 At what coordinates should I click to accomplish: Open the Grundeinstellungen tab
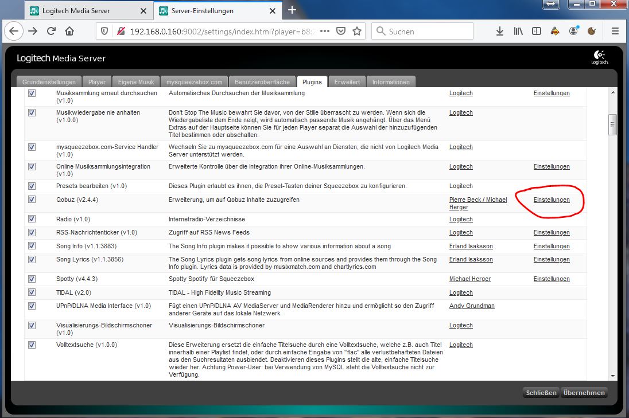(49, 82)
